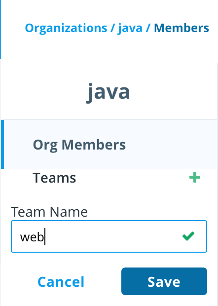
Task: Click the java organization heading
Action: 108,92
